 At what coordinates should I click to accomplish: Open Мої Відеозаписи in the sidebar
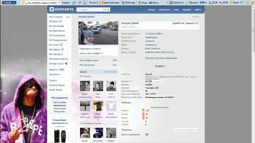57,31
